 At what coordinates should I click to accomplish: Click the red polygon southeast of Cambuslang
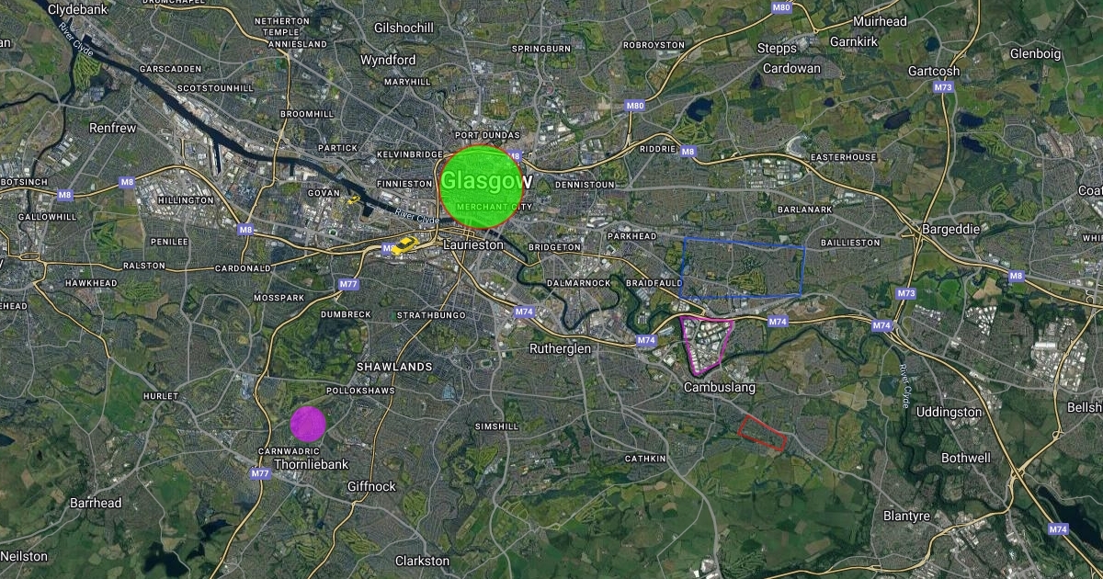point(764,432)
